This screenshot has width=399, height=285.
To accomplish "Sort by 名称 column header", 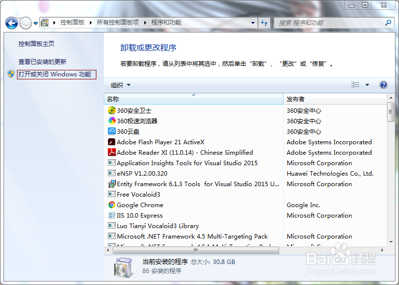I will coord(193,99).
